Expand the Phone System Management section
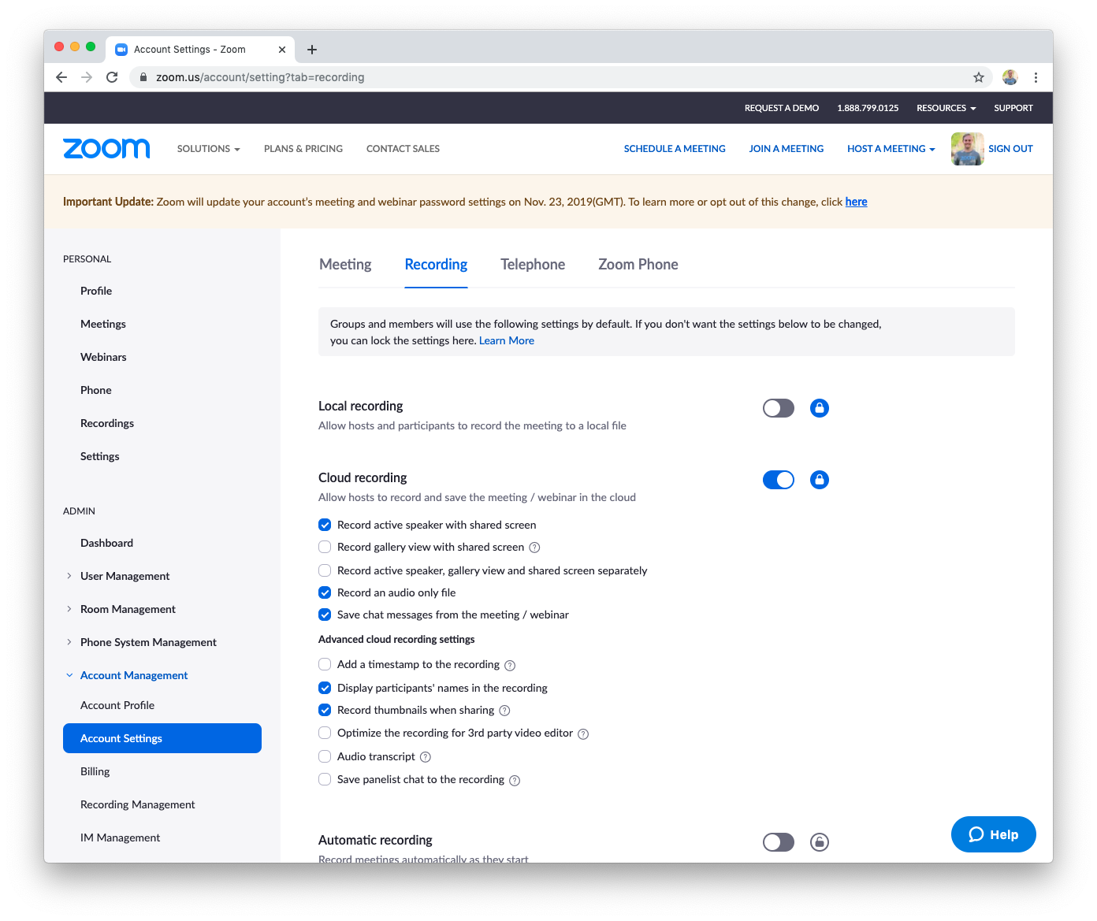Viewport: 1097px width, 921px height. pyautogui.click(x=69, y=642)
